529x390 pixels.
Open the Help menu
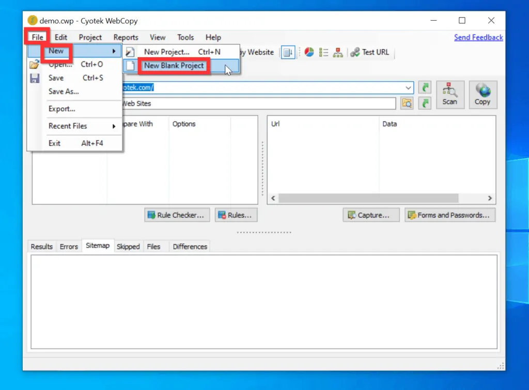point(213,37)
